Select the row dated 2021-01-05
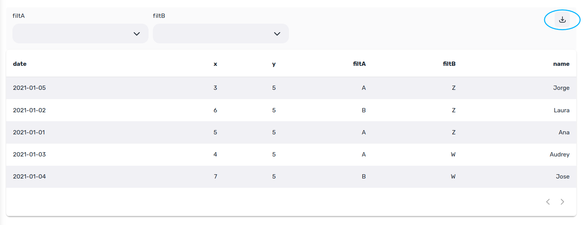Viewport: 583px width, 225px height. click(291, 88)
